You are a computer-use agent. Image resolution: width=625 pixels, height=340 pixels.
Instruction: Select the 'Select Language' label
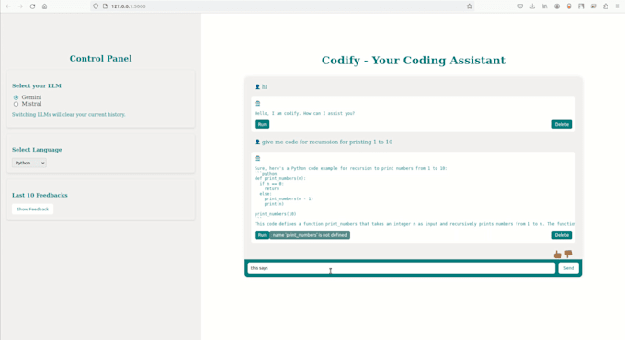tap(37, 150)
